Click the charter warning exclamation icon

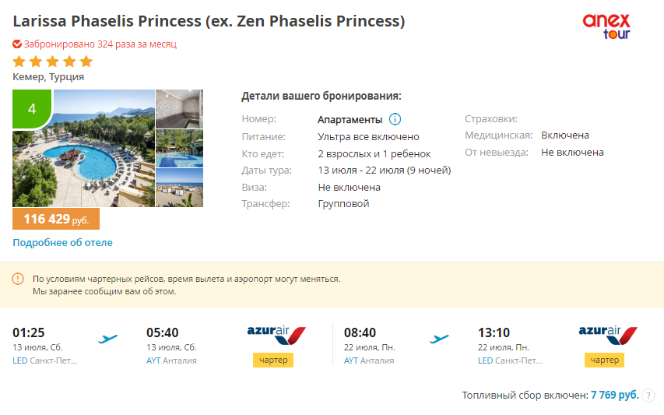(x=18, y=279)
